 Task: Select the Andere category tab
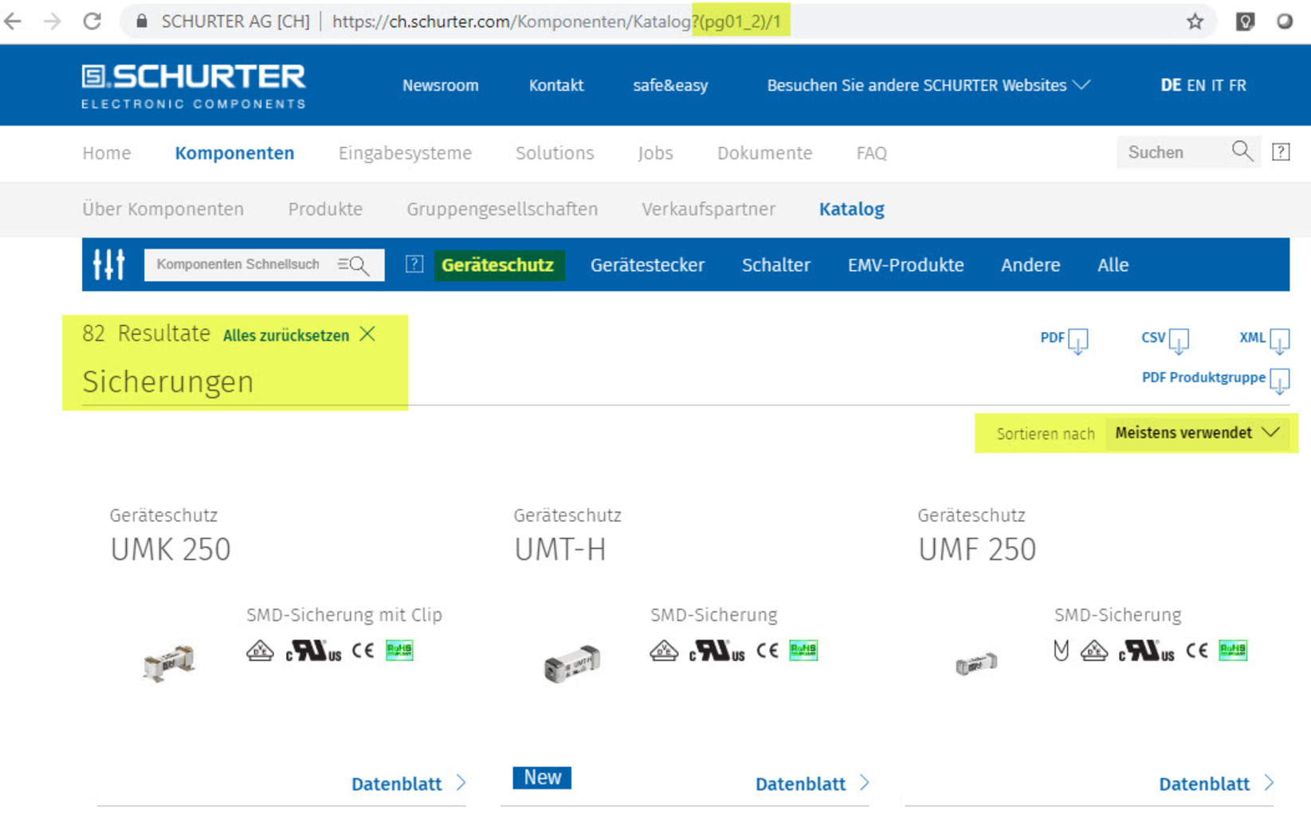click(1030, 265)
